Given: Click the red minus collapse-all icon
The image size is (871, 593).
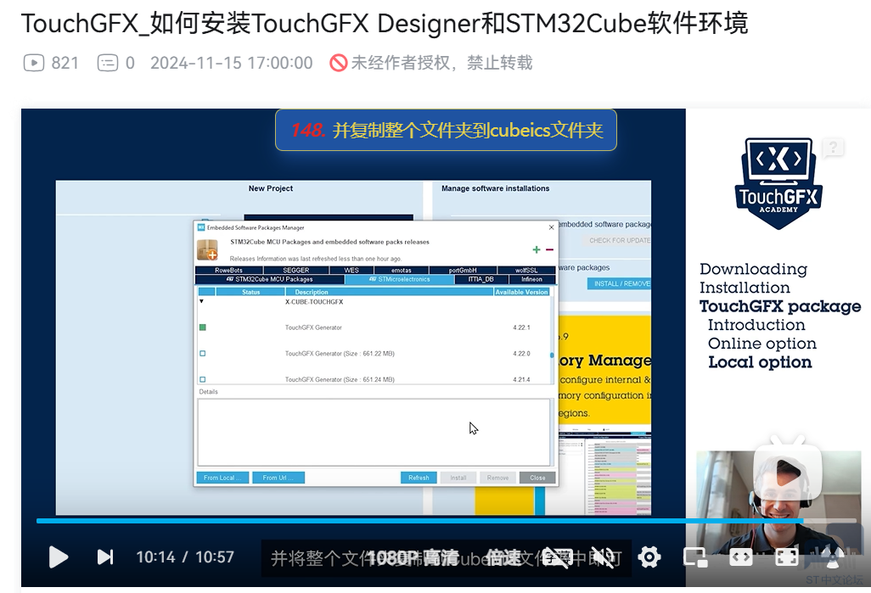Looking at the screenshot, I should point(549,250).
